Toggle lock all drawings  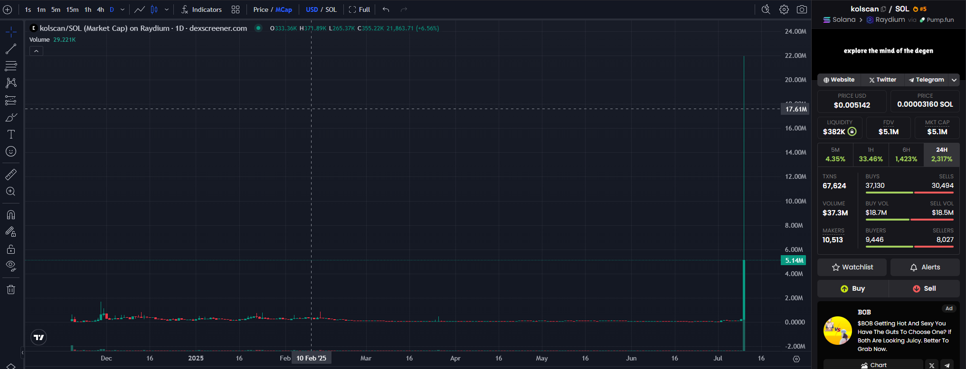11,249
